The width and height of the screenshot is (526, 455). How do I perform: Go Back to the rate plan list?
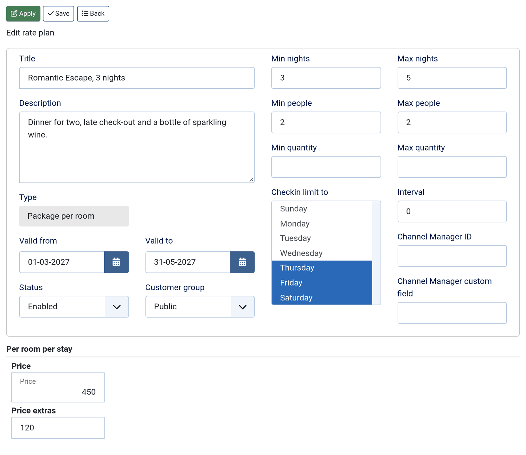click(93, 14)
